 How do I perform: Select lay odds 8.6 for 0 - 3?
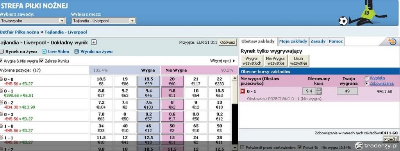(x=172, y=116)
